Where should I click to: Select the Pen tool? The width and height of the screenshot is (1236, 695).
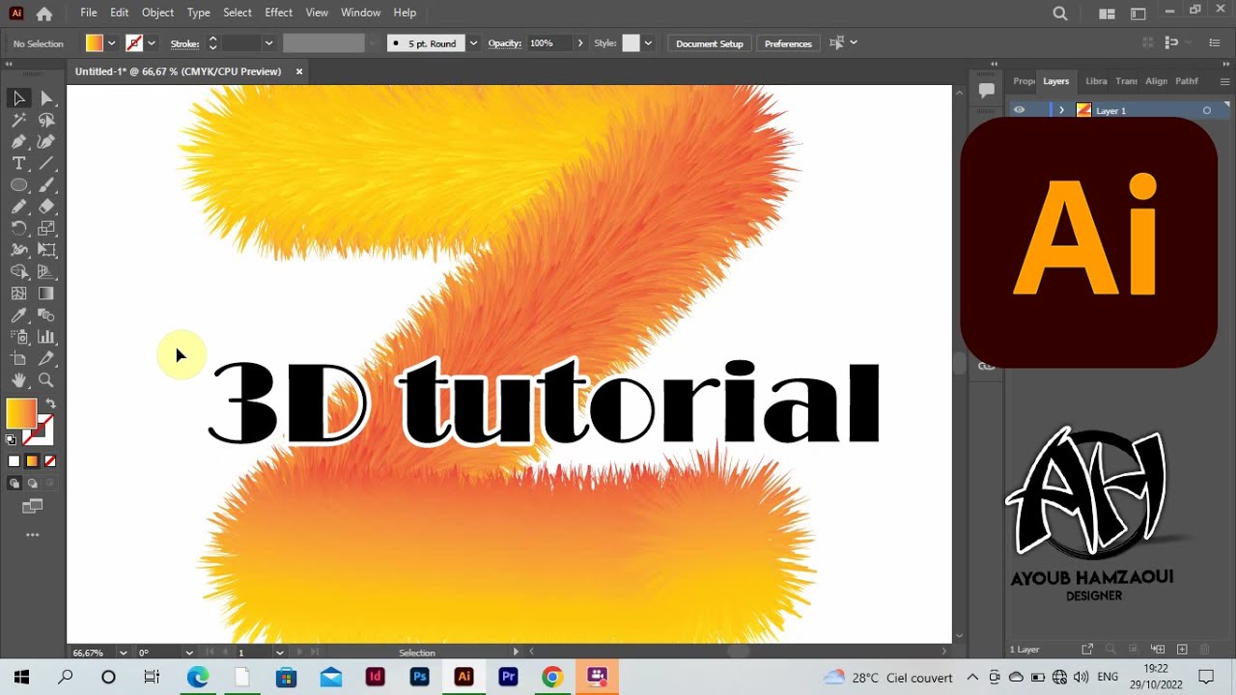click(18, 142)
